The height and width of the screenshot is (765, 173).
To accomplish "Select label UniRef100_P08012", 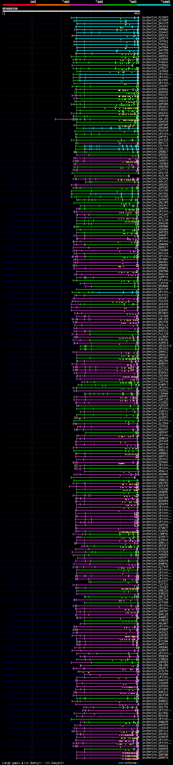I will [x=155, y=44].
